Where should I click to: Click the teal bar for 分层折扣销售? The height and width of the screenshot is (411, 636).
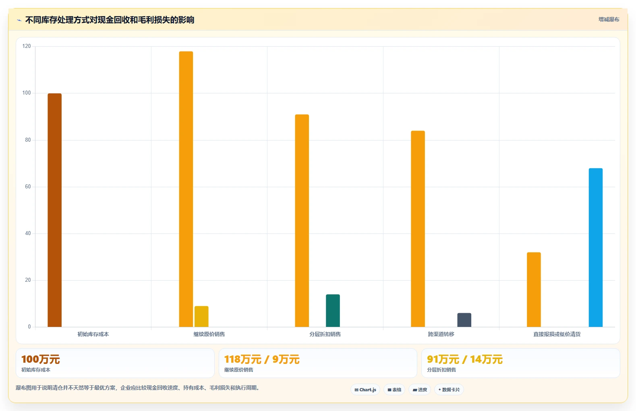tap(333, 311)
